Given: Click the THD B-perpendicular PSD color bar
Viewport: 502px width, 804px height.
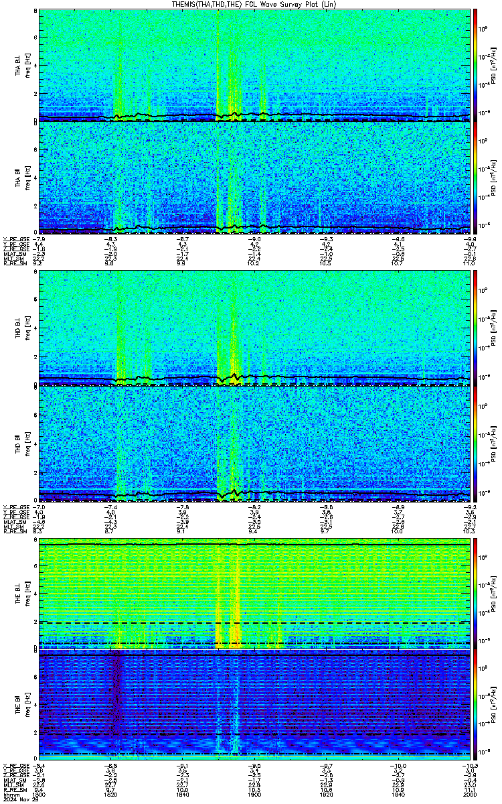Looking at the screenshot, I should [475, 328].
